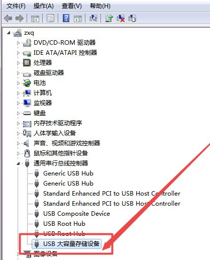
Task: Expand the 处理器 category
Action: (18, 63)
